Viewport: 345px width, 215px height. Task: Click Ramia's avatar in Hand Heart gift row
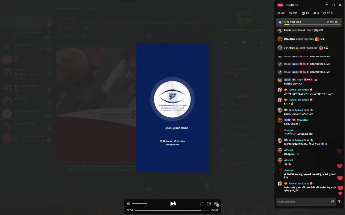click(280, 30)
